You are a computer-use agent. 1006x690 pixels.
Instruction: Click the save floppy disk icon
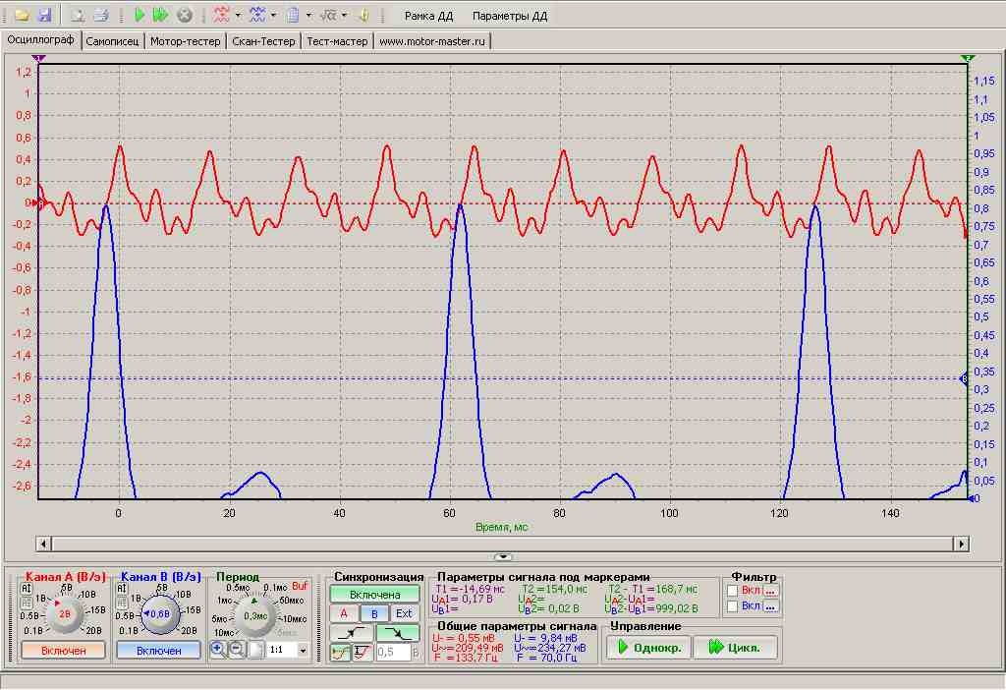(43, 16)
